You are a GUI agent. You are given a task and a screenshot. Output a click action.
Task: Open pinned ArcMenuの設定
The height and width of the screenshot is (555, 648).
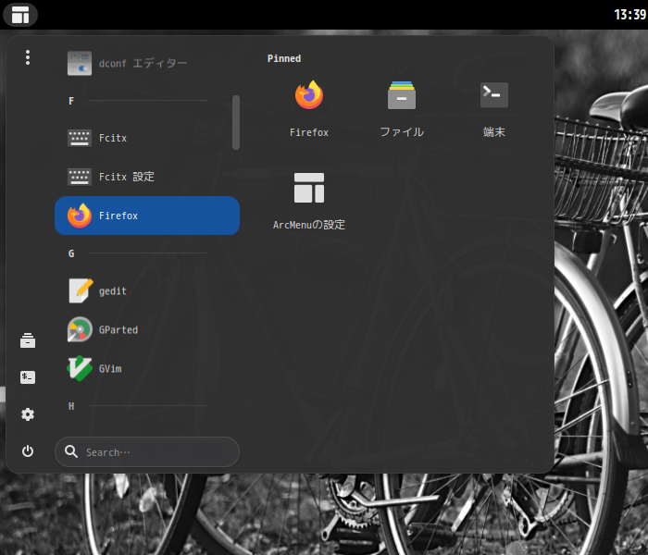click(309, 202)
